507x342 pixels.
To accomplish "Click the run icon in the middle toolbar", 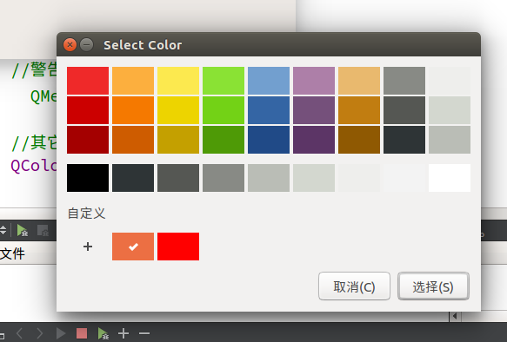I will [x=23, y=230].
